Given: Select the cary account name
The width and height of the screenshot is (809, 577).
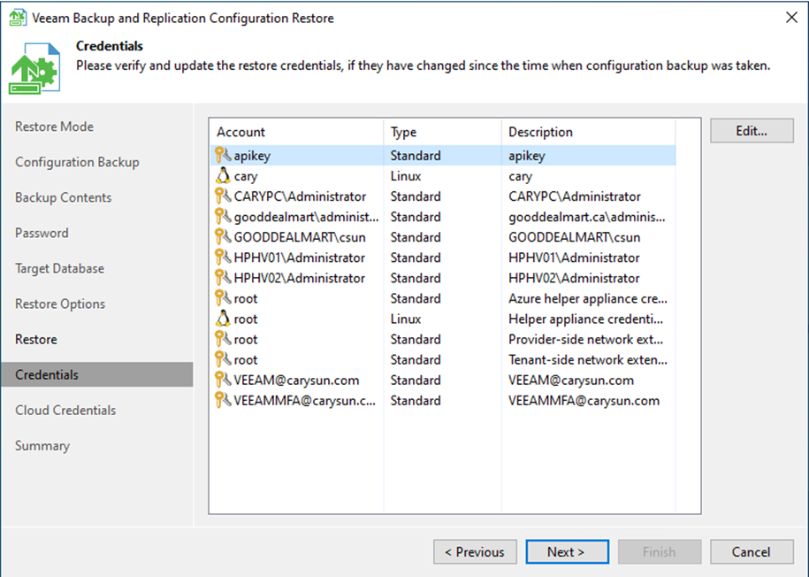Looking at the screenshot, I should 246,176.
